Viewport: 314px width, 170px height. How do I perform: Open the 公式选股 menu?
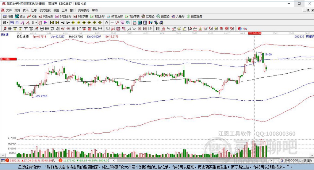pos(45,10)
